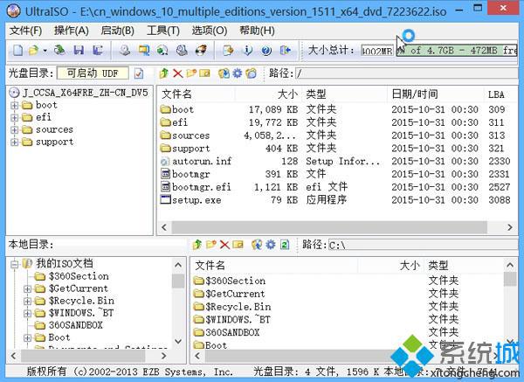
Task: Click the 类型 column header in disc list
Action: (344, 94)
